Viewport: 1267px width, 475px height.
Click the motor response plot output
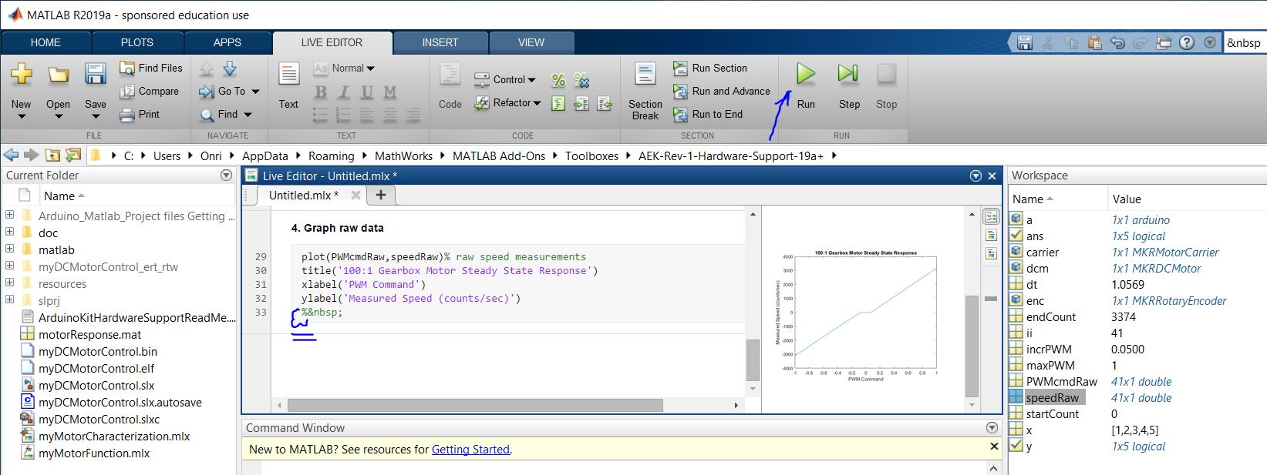tap(857, 316)
